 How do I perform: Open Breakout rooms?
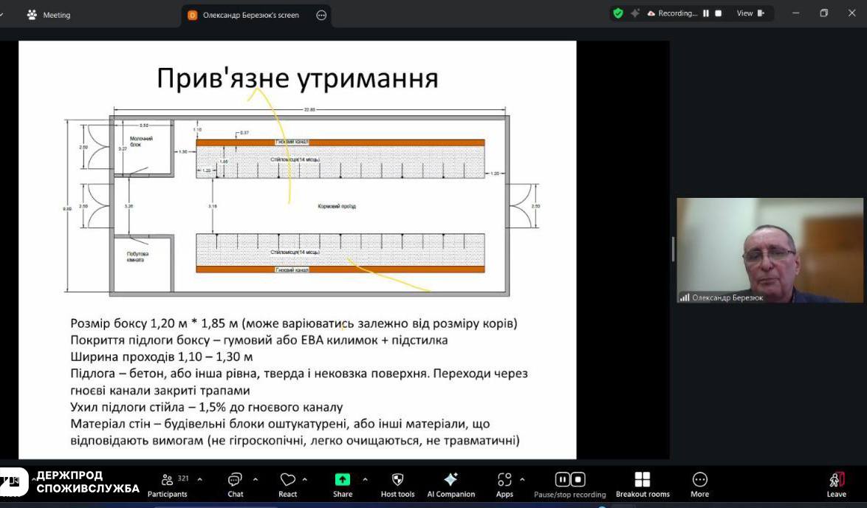coord(642,484)
